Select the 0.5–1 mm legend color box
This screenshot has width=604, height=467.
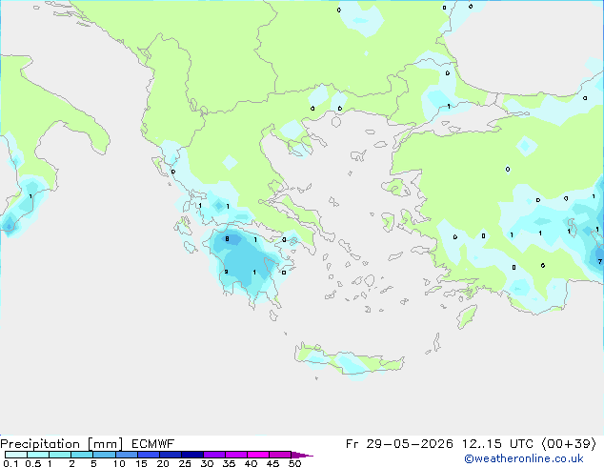point(38,455)
